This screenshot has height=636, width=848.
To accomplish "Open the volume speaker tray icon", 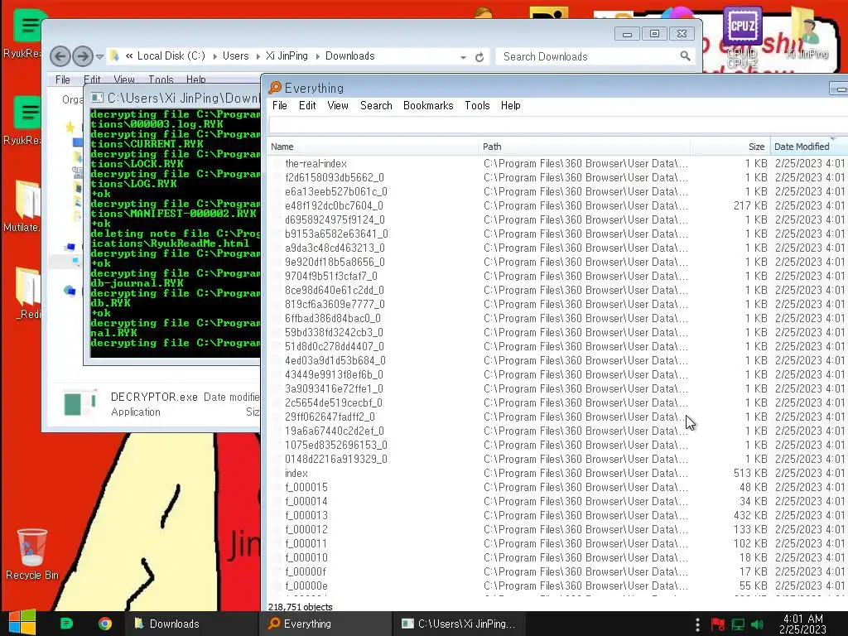I will (x=758, y=624).
